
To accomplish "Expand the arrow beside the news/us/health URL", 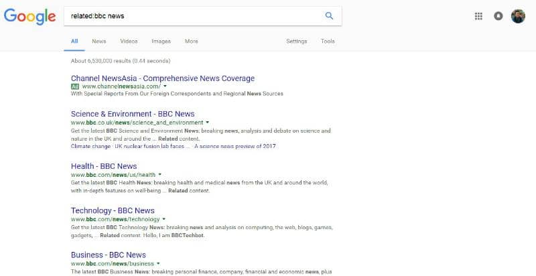I will [159, 175].
